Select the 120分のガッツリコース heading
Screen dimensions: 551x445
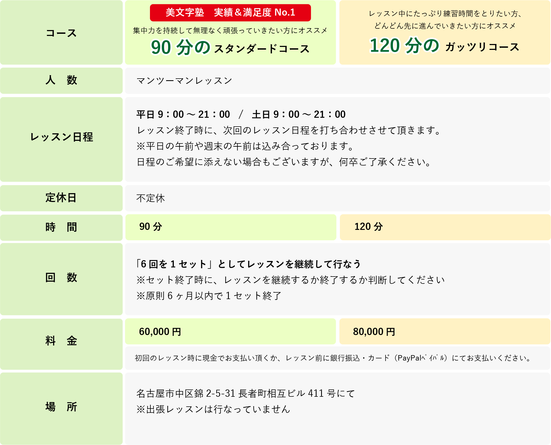tap(445, 46)
